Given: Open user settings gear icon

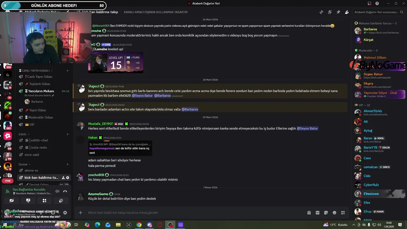Looking at the screenshot, I should pyautogui.click(x=65, y=213).
